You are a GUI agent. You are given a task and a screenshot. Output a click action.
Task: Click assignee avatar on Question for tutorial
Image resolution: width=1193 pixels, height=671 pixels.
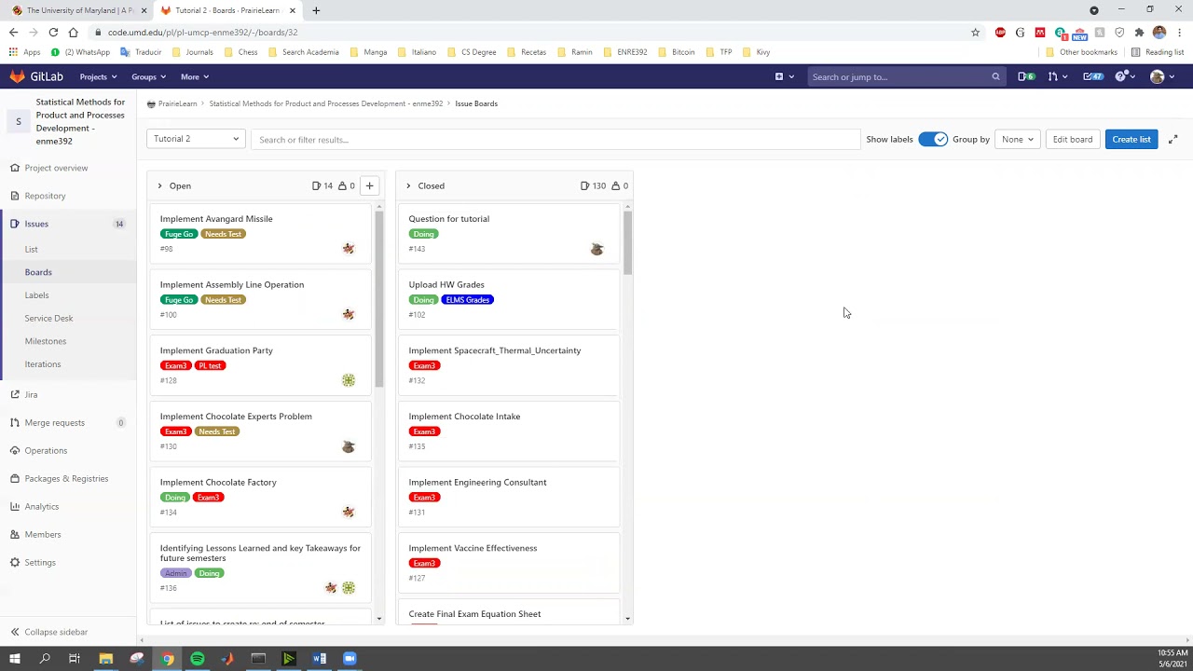(x=597, y=249)
